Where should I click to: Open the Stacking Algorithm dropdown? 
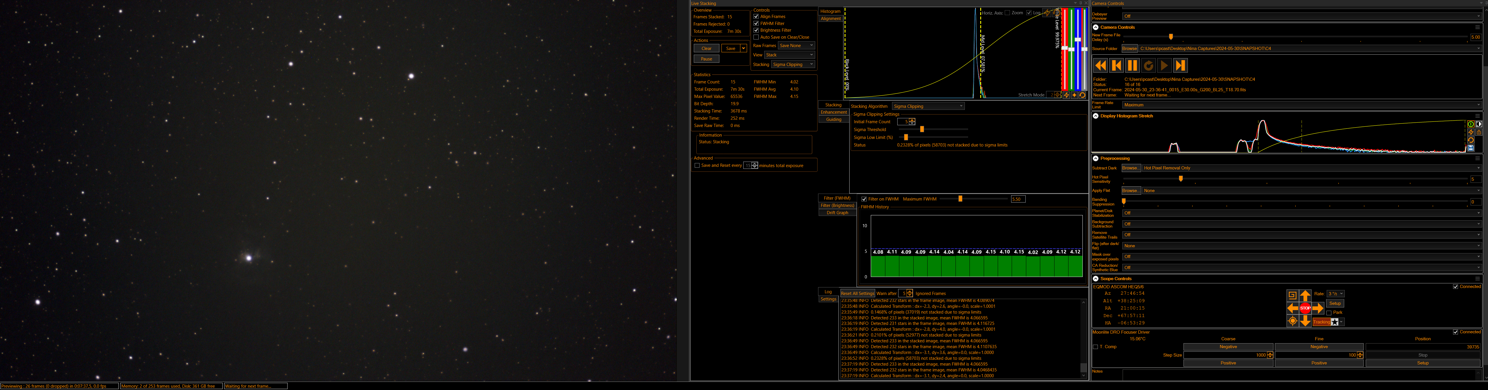[x=928, y=106]
